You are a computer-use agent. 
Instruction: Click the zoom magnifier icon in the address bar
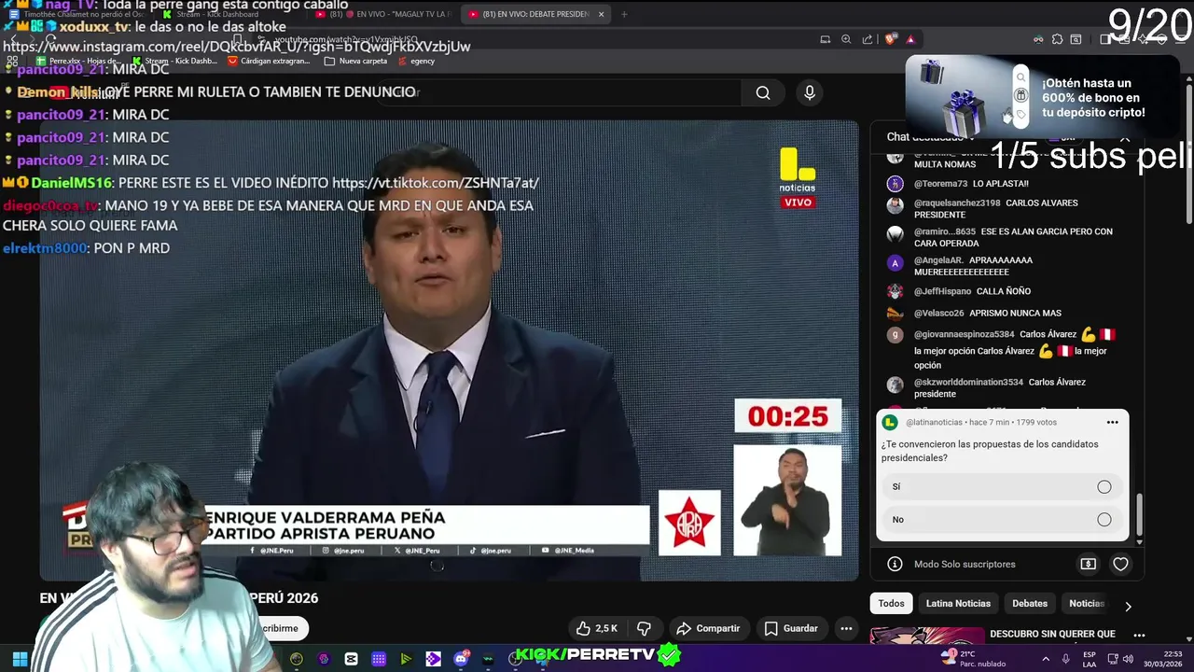(x=846, y=39)
